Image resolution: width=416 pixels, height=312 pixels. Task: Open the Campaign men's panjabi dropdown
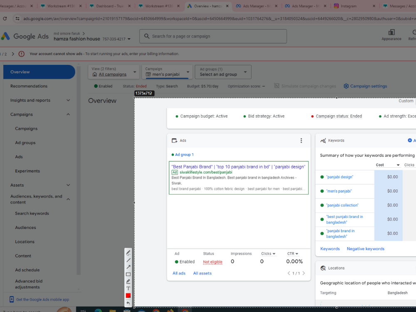167,72
